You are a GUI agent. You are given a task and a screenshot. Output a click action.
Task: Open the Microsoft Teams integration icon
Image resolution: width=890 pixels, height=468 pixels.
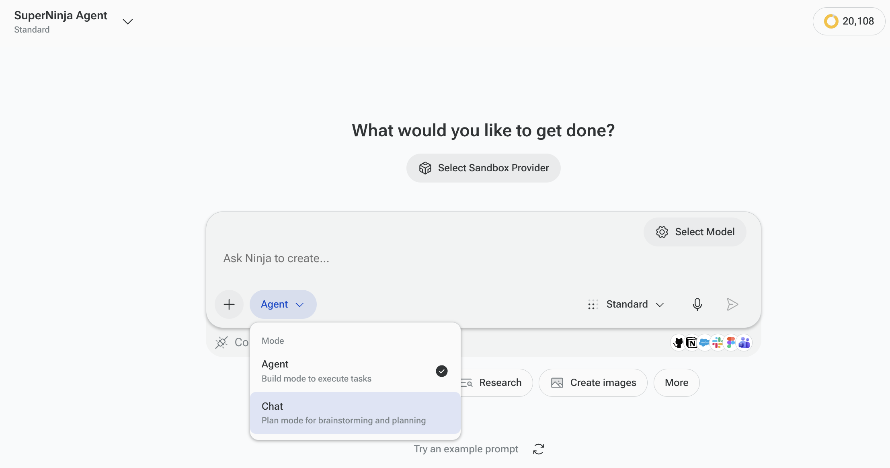(744, 343)
